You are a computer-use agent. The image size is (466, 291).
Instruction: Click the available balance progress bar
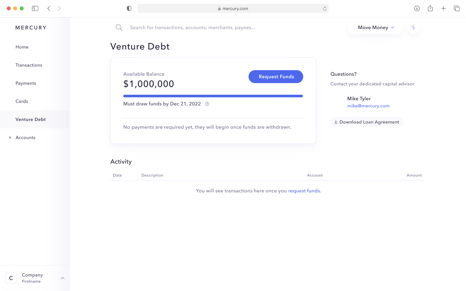(213, 96)
